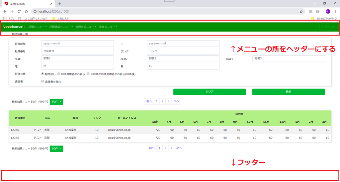Image resolution: width=340 pixels, height=182 pixels.
Task: Focus the ランク input field
Action: coord(183,51)
